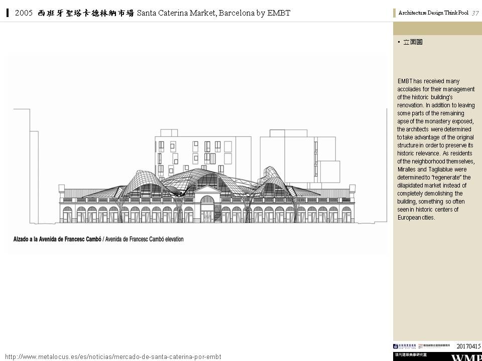482x361 pixels.
Task: Select the 立面圖 bullet heading
Action: point(413,42)
